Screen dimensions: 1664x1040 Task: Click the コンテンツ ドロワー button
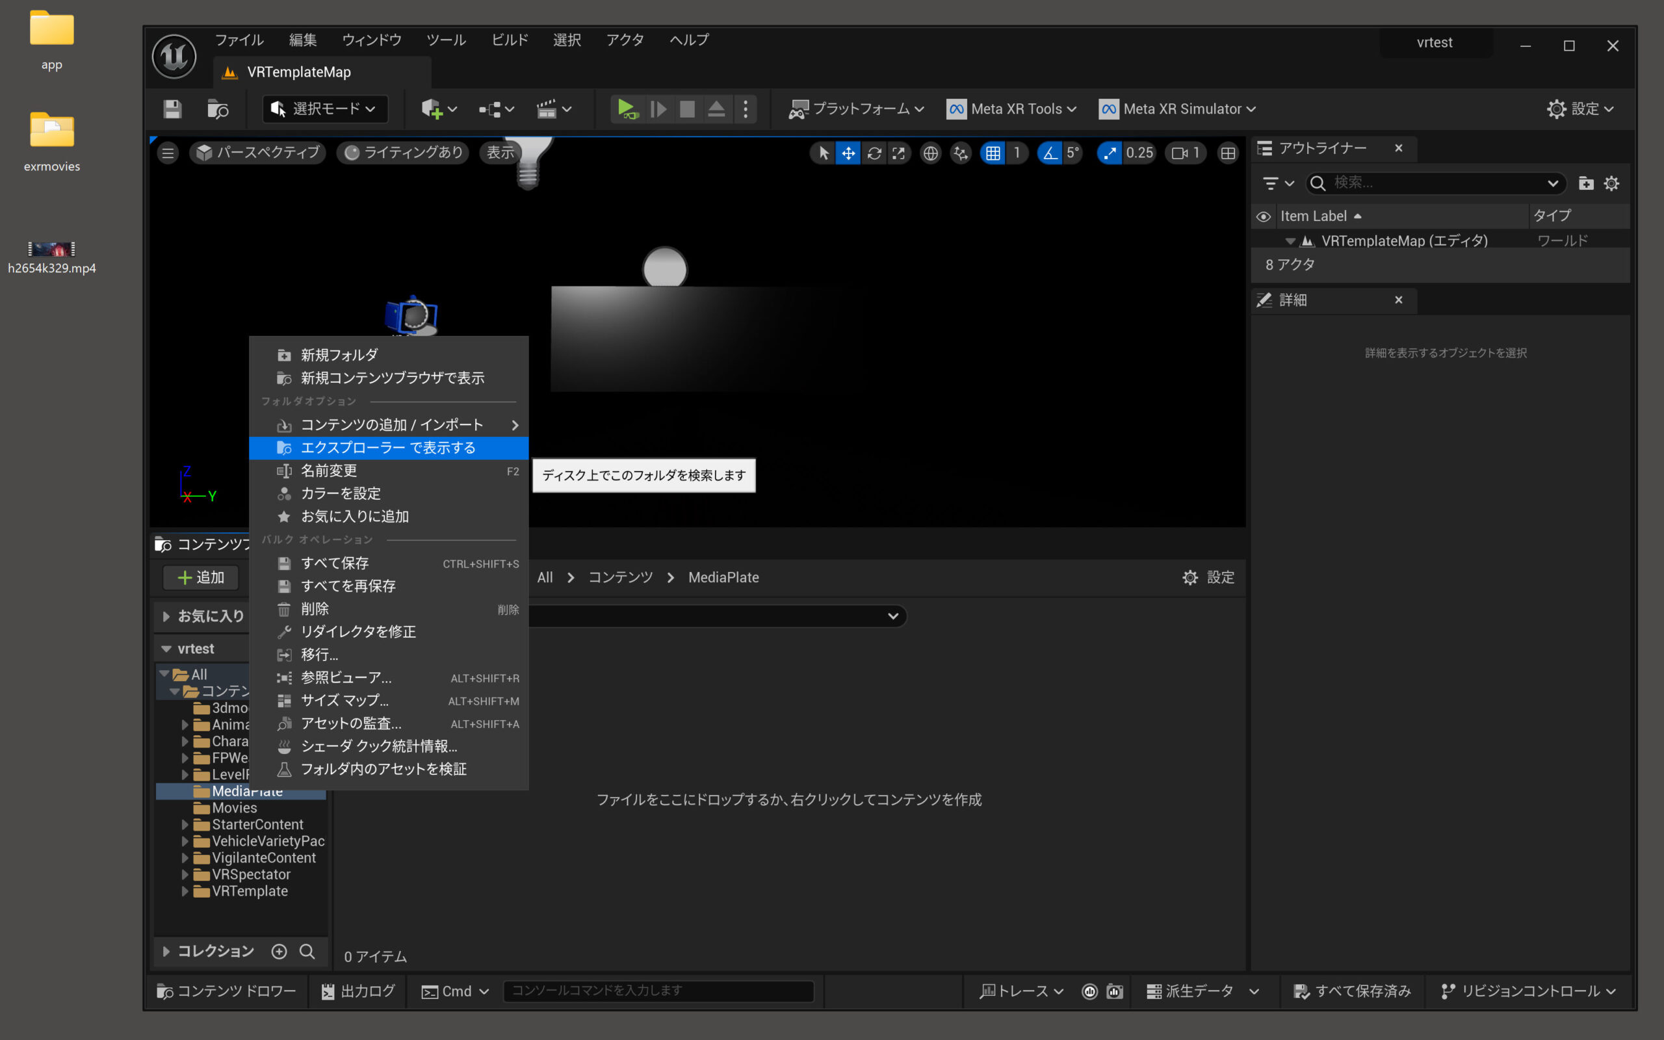point(227,991)
